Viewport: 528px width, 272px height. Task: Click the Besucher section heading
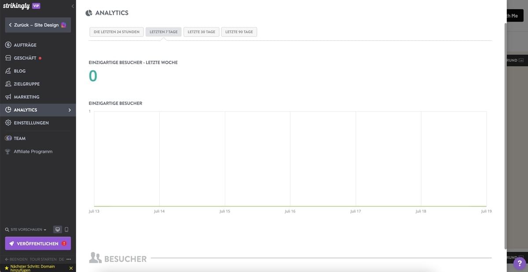tap(125, 259)
